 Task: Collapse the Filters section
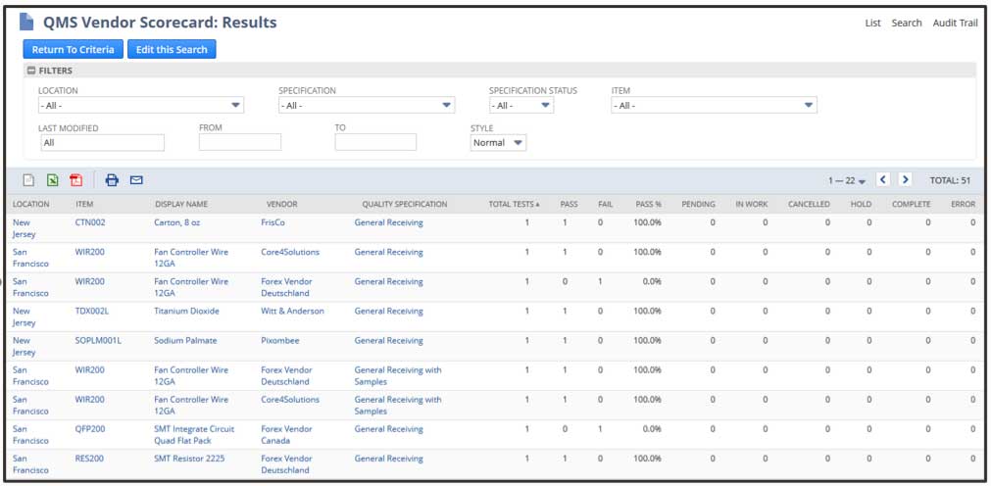(x=32, y=71)
